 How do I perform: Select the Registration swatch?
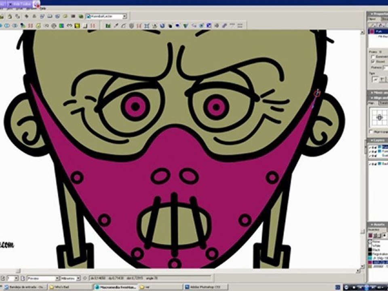pos(378,254)
